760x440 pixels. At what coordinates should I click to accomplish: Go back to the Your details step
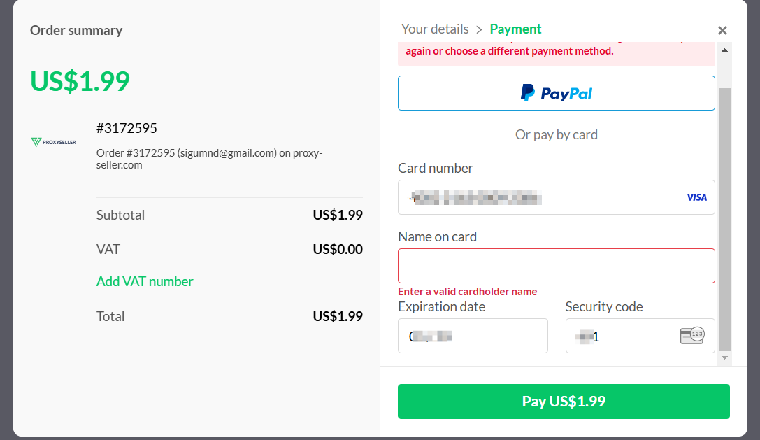[435, 29]
